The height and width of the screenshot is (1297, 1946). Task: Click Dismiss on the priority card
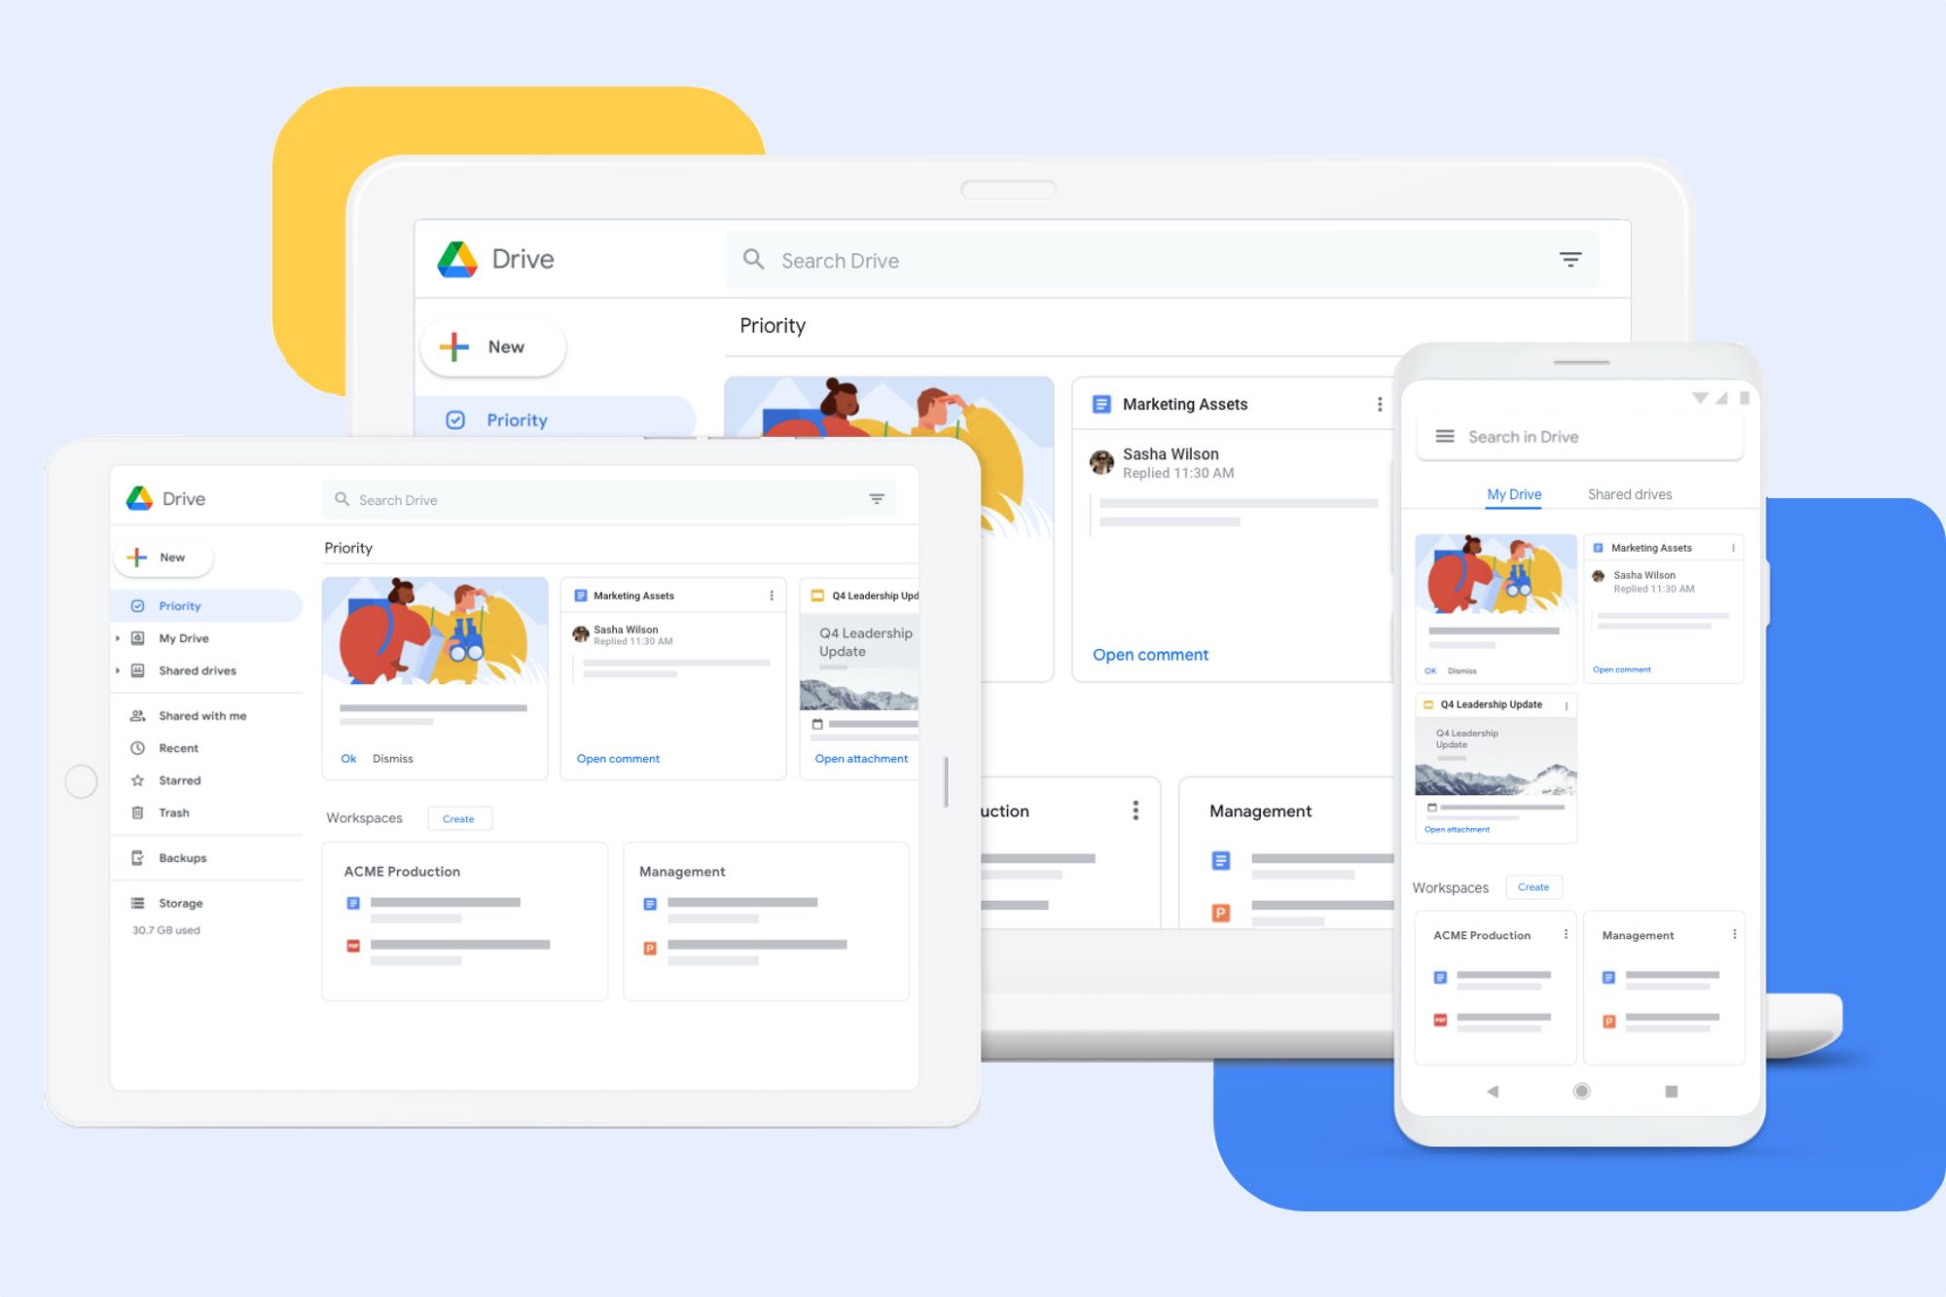(393, 757)
